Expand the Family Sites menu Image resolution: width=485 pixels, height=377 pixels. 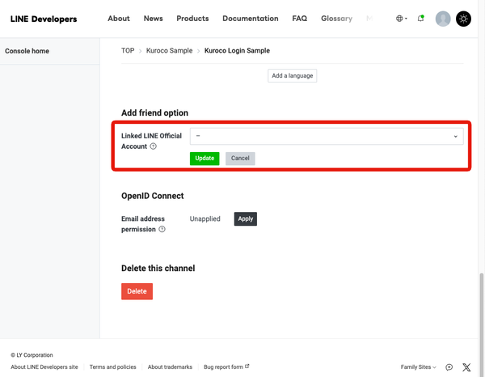[418, 367]
